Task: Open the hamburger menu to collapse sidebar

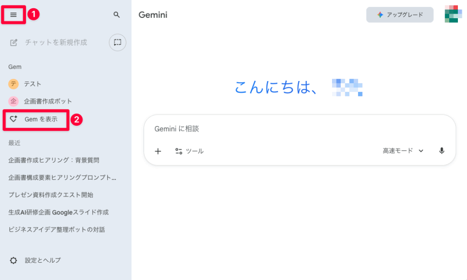Action: coord(14,15)
